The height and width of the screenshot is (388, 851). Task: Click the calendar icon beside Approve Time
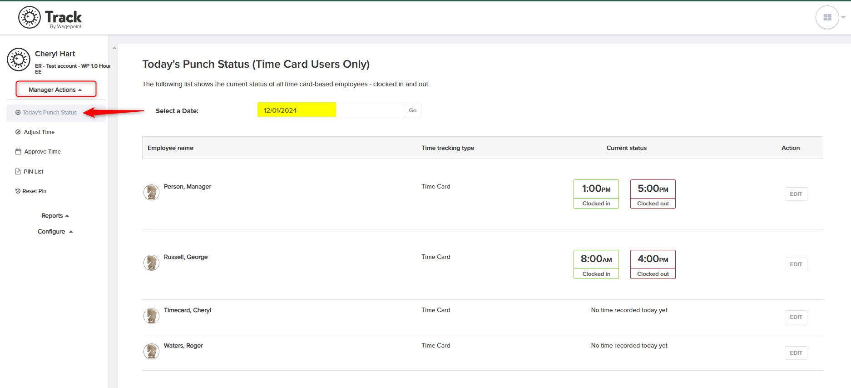pyautogui.click(x=18, y=152)
